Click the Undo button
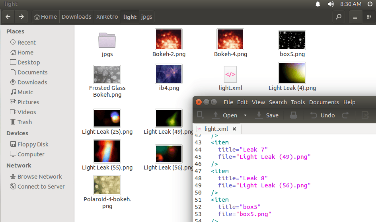376x222 pixels. [x=323, y=115]
